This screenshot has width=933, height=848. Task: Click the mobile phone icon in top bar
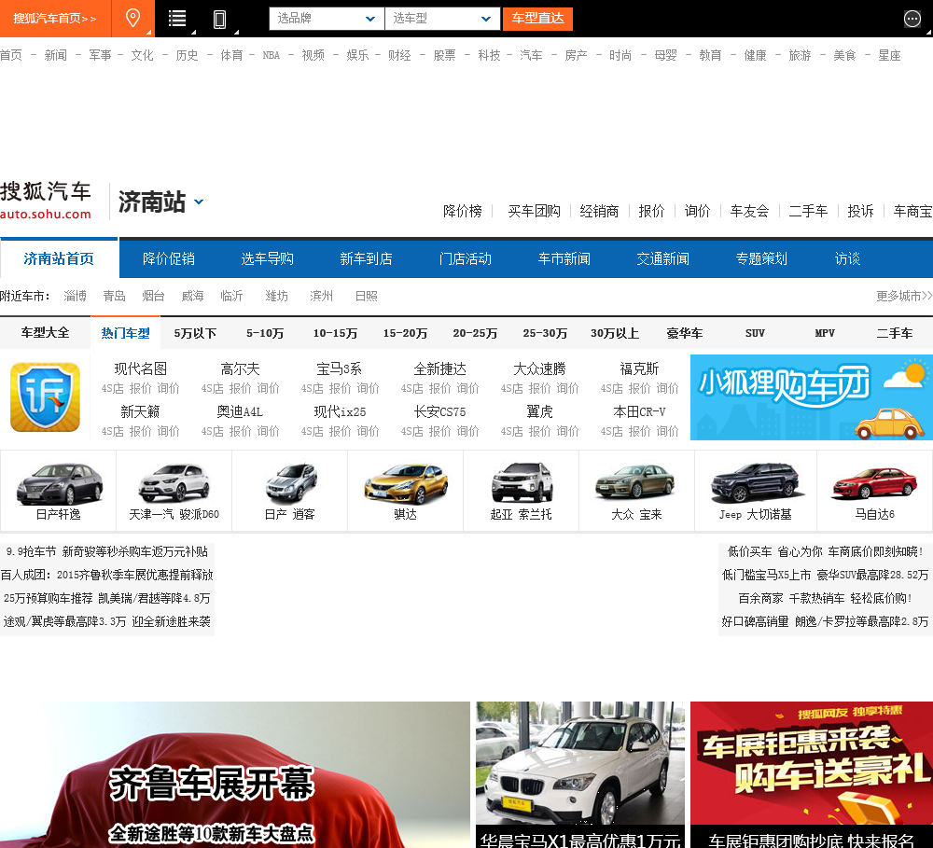point(220,19)
